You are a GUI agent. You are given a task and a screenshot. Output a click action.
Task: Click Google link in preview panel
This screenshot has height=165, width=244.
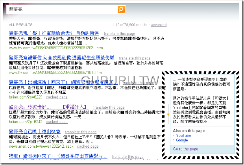click(182, 140)
